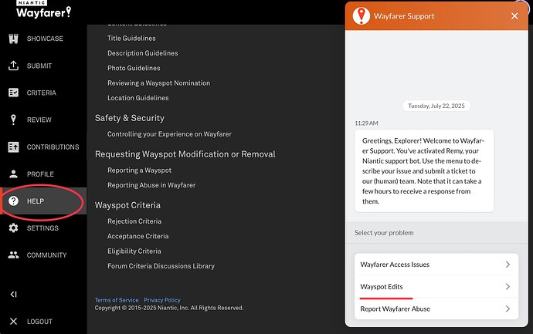Open Reviewing a Wayspot Nomination article
533x334 pixels.
pos(159,83)
